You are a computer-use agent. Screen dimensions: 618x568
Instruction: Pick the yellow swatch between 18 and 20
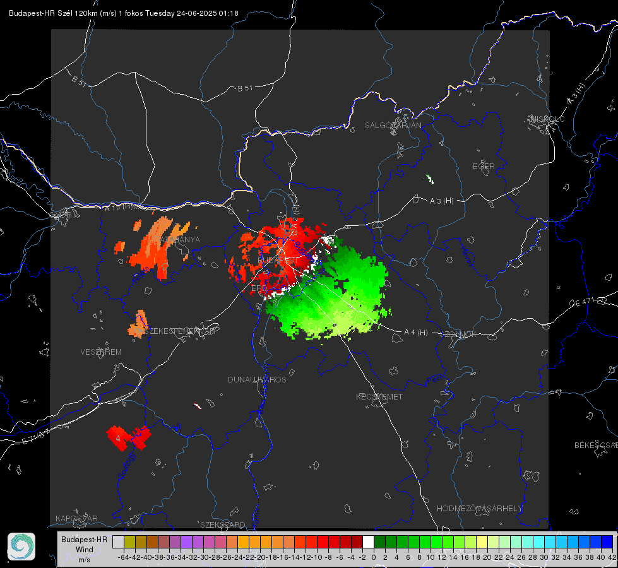pos(482,542)
